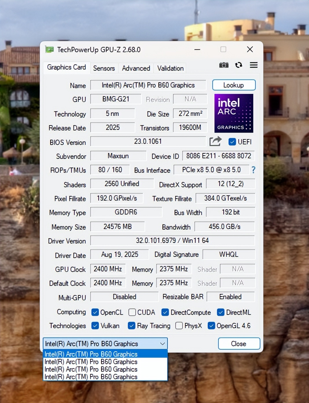Click the Bus Width value 192 bit
This screenshot has height=403, width=309.
231,212
